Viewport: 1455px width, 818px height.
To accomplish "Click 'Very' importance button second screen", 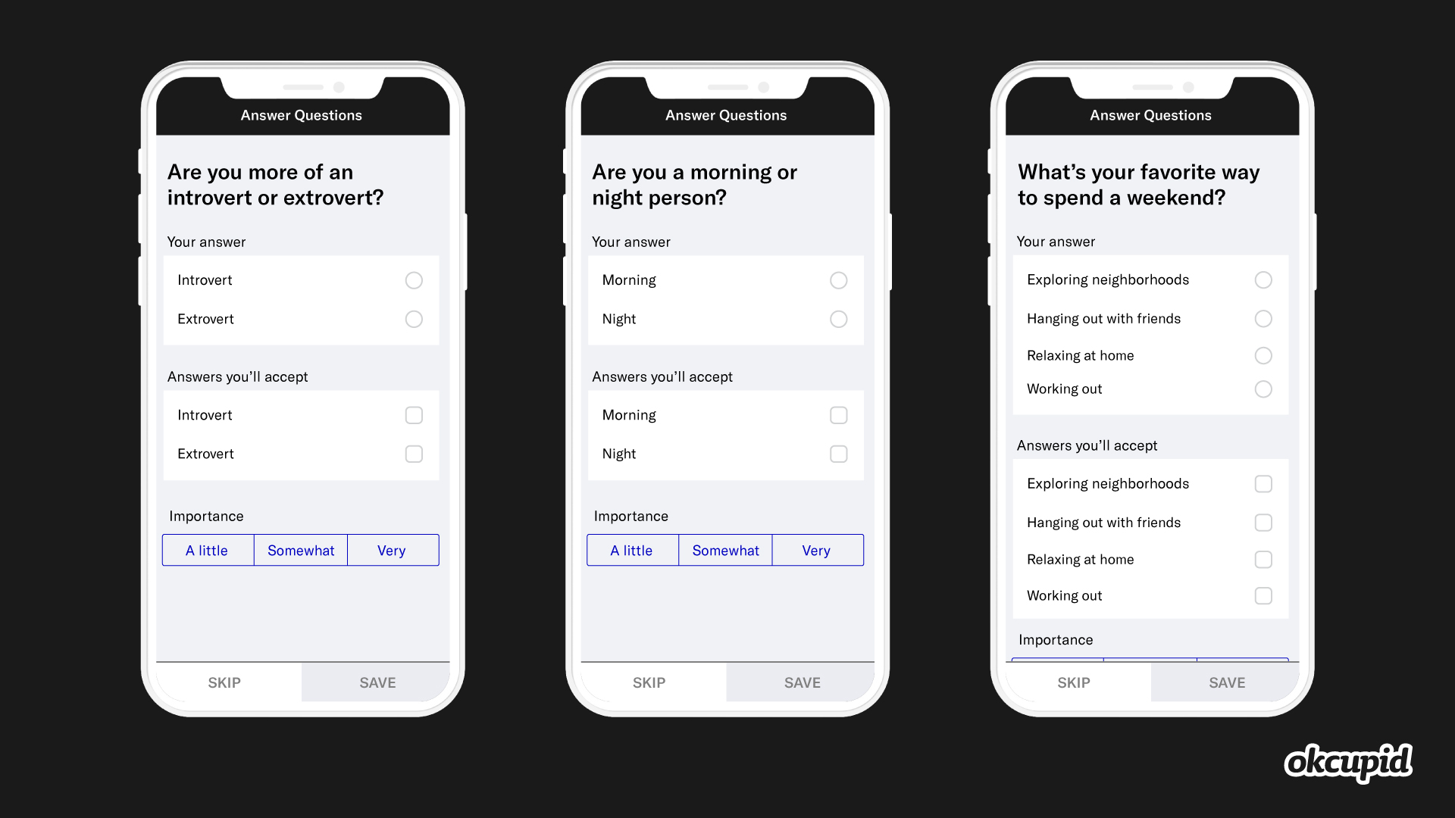I will [x=816, y=551].
